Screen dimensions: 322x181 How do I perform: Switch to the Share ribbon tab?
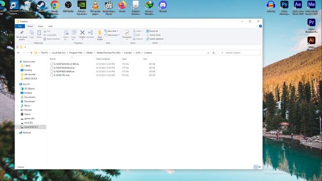[40, 26]
